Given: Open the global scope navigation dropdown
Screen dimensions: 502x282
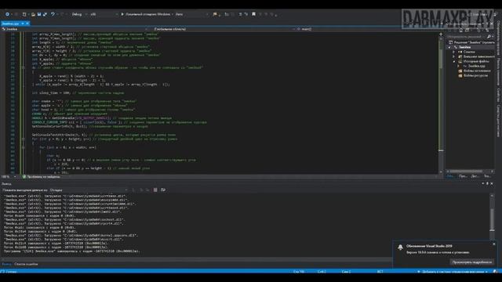Looking at the screenshot, I should (221, 29).
